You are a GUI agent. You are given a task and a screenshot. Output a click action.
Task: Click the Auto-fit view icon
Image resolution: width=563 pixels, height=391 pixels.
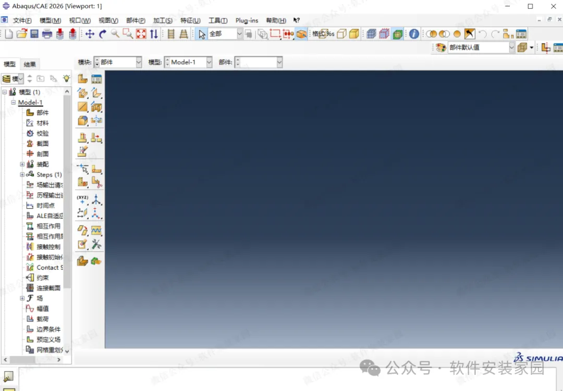point(141,34)
